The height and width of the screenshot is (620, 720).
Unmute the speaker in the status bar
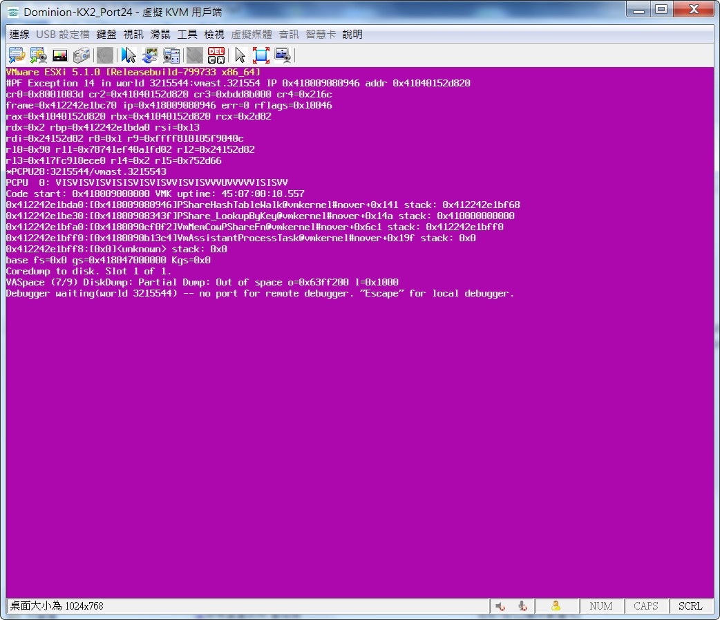[501, 605]
